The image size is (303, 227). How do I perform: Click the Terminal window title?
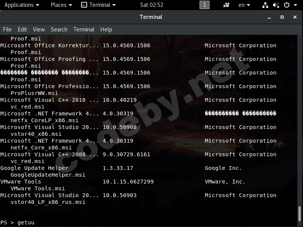[x=151, y=17]
